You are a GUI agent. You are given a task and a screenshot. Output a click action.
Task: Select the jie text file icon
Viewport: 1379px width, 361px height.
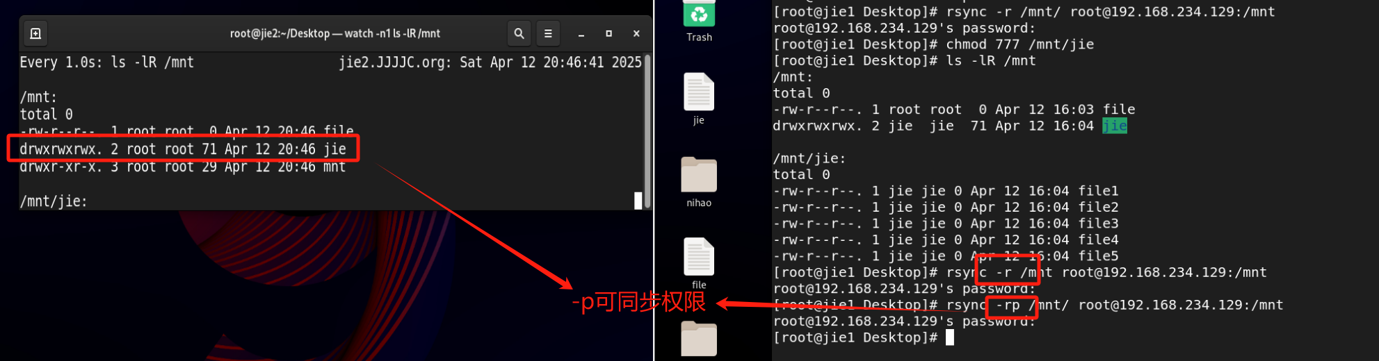[699, 99]
